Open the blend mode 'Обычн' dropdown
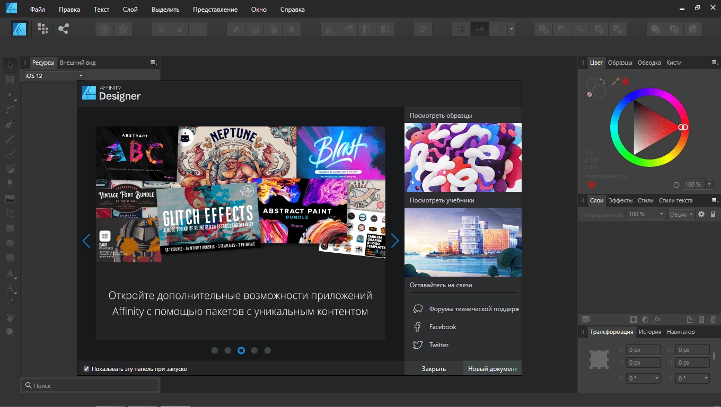Screen dimensions: 721x407 coord(681,214)
